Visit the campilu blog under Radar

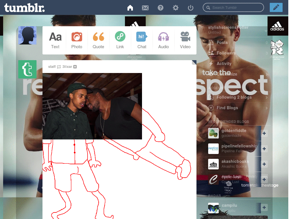coord(229,205)
